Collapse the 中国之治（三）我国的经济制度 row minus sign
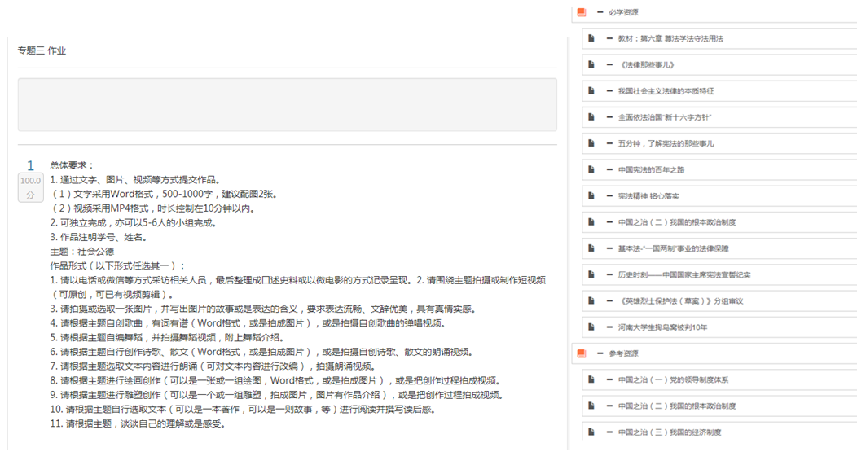This screenshot has height=456, width=857. tap(609, 432)
